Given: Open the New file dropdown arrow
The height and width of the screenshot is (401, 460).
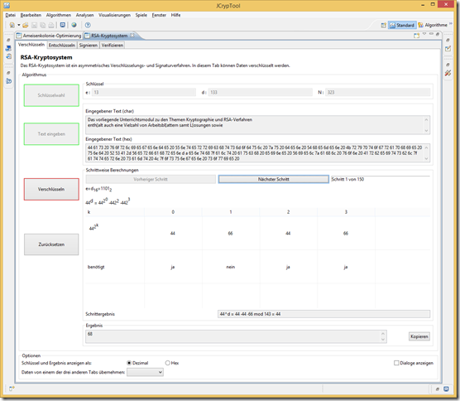Looking at the screenshot, I should (18, 25).
